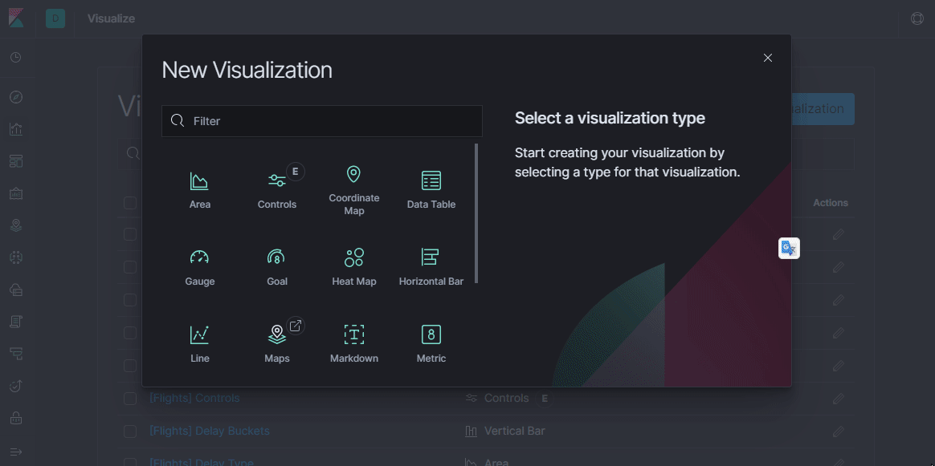935x466 pixels.
Task: Click the visualization list scrollbar
Action: 476,213
